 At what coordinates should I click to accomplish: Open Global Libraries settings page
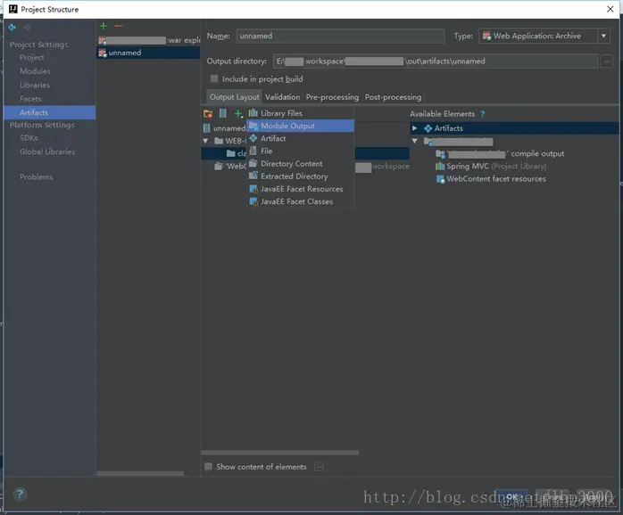[x=47, y=152]
